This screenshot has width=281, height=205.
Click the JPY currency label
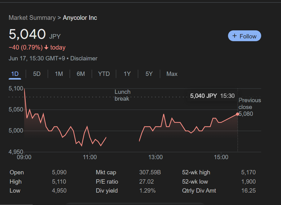click(55, 36)
